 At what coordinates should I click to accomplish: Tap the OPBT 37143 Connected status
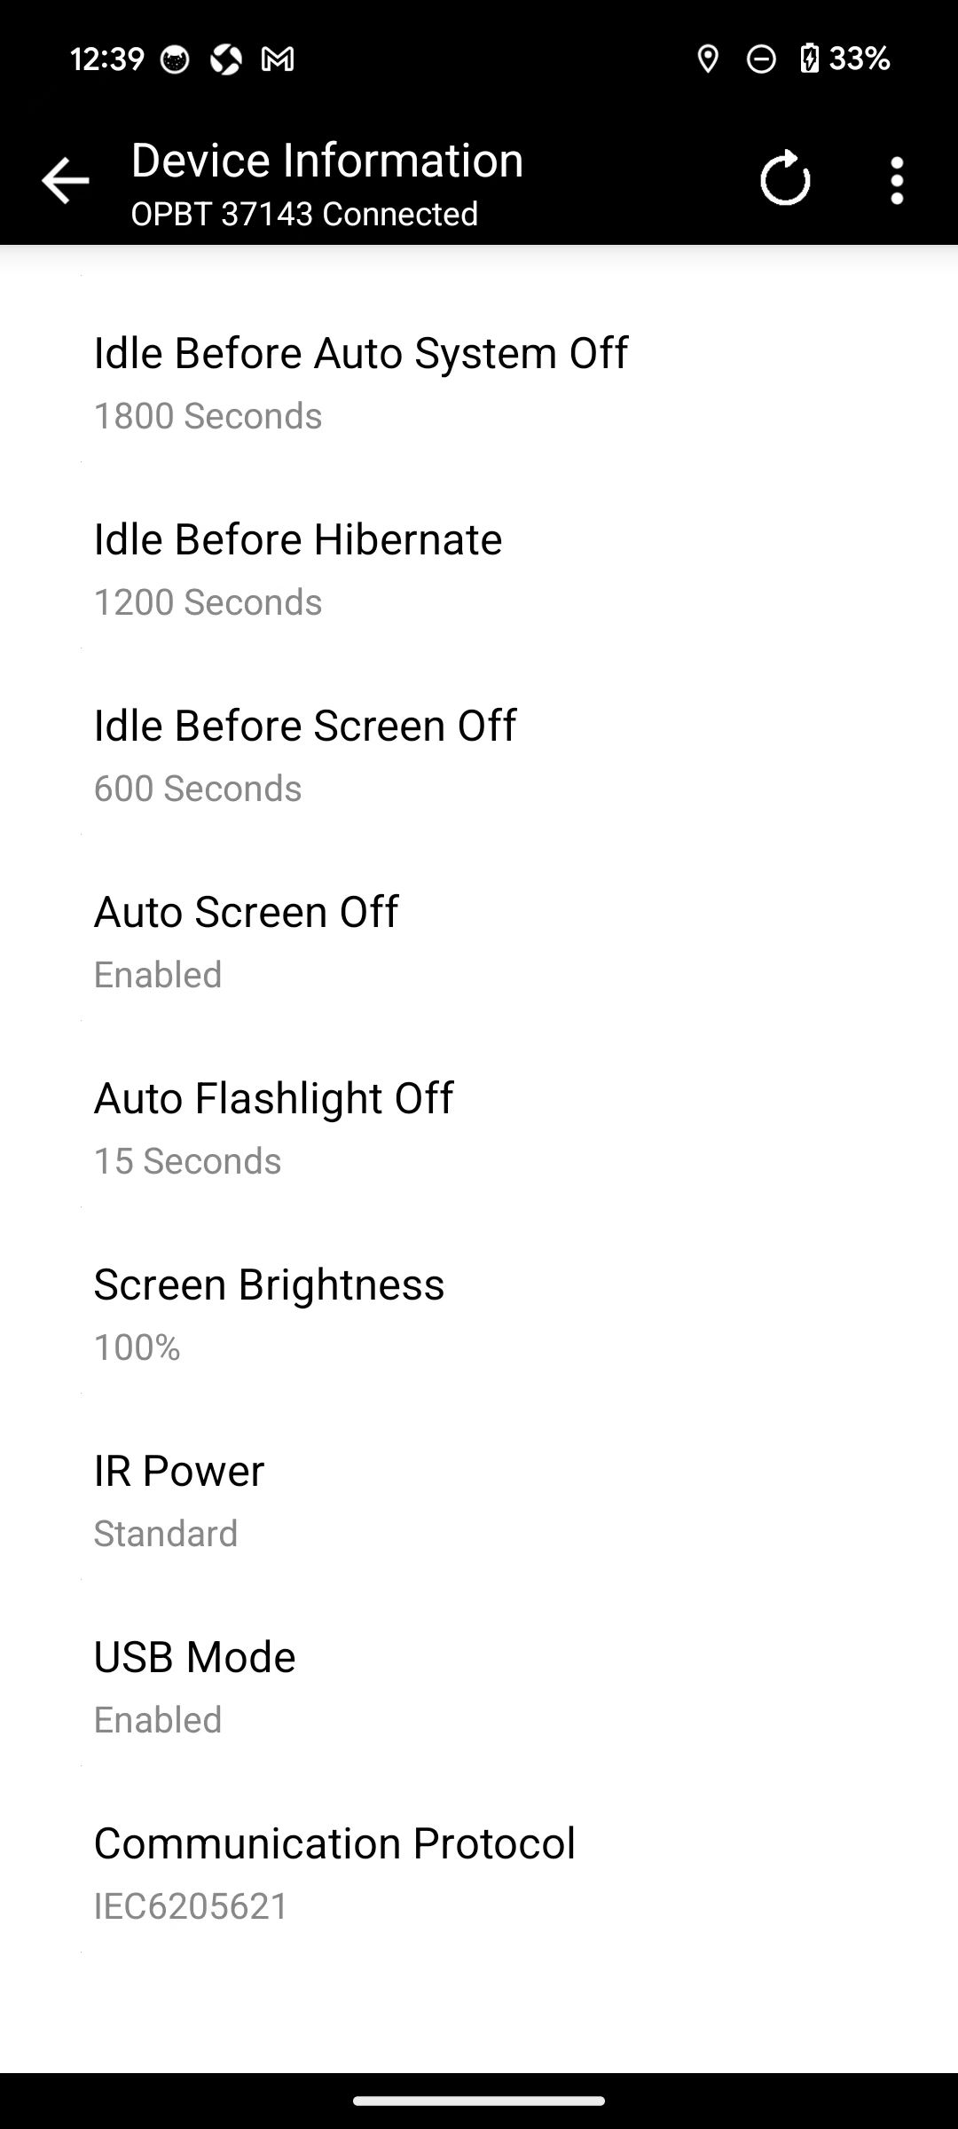(x=304, y=214)
